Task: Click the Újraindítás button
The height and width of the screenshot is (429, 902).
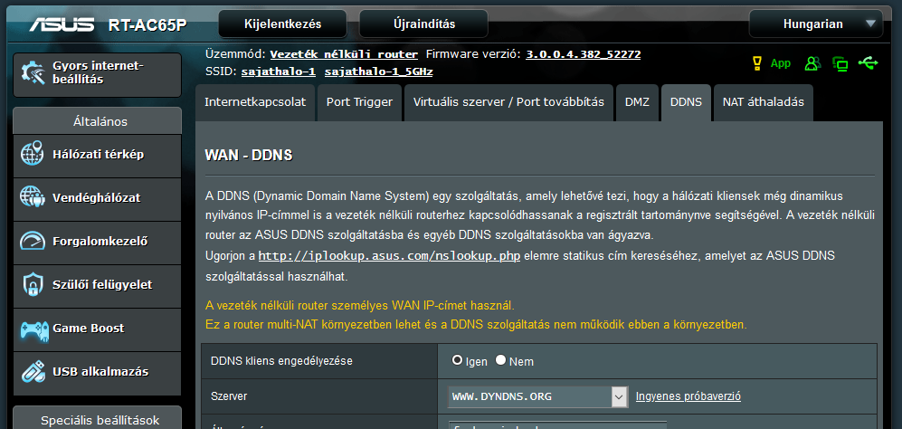Action: click(424, 24)
